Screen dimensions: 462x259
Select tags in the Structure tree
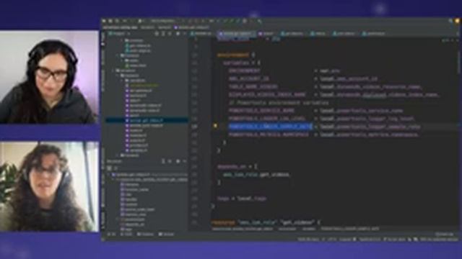(x=127, y=230)
